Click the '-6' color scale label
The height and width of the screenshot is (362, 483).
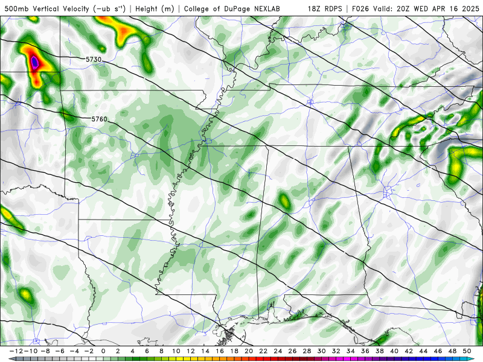pyautogui.click(x=60, y=351)
